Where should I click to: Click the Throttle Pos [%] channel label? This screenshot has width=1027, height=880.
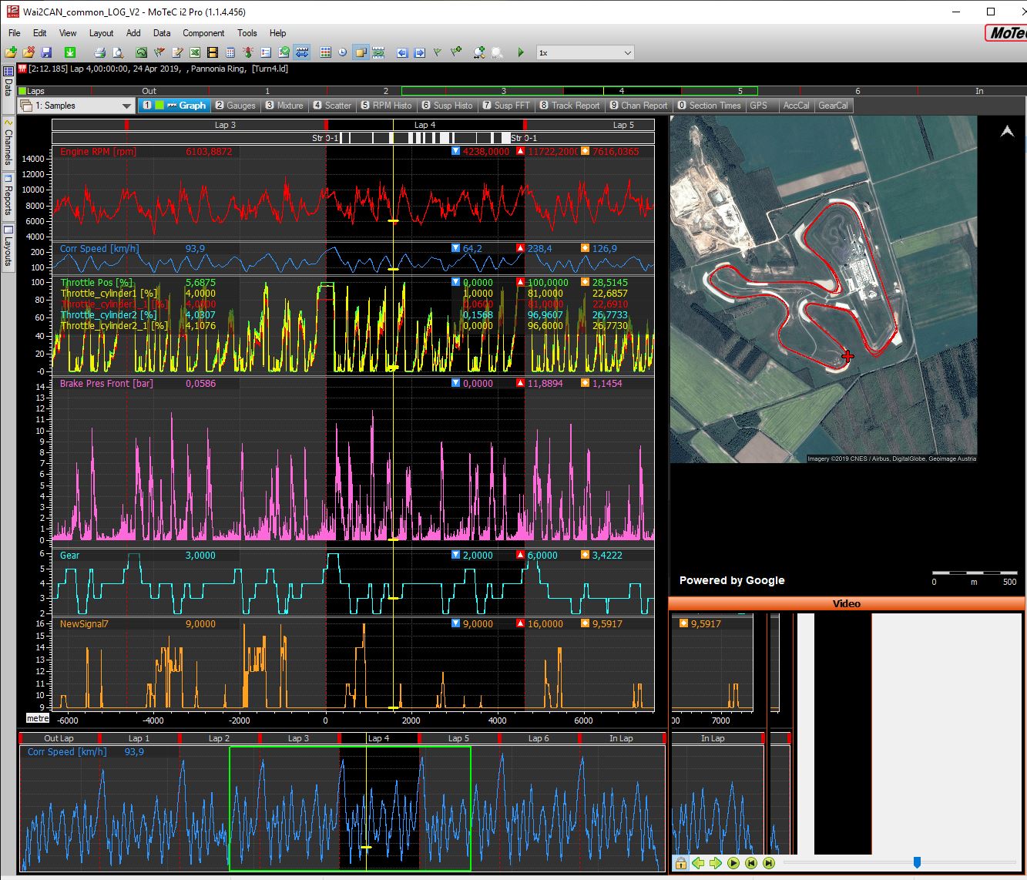tap(96, 283)
